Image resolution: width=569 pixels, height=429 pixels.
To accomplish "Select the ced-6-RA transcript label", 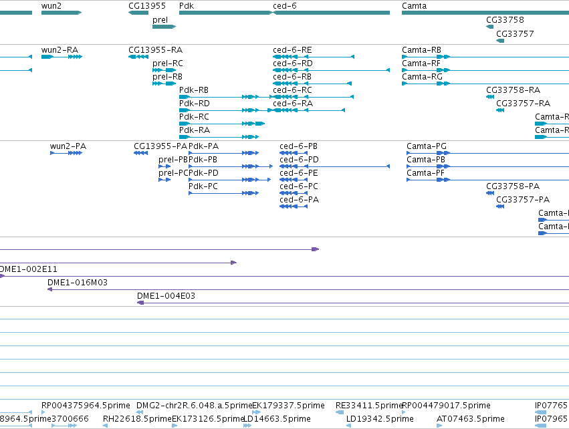I will (293, 104).
